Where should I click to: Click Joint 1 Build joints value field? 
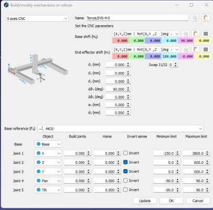point(76,153)
